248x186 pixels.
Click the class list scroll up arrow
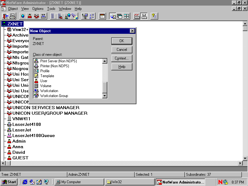pos(105,61)
